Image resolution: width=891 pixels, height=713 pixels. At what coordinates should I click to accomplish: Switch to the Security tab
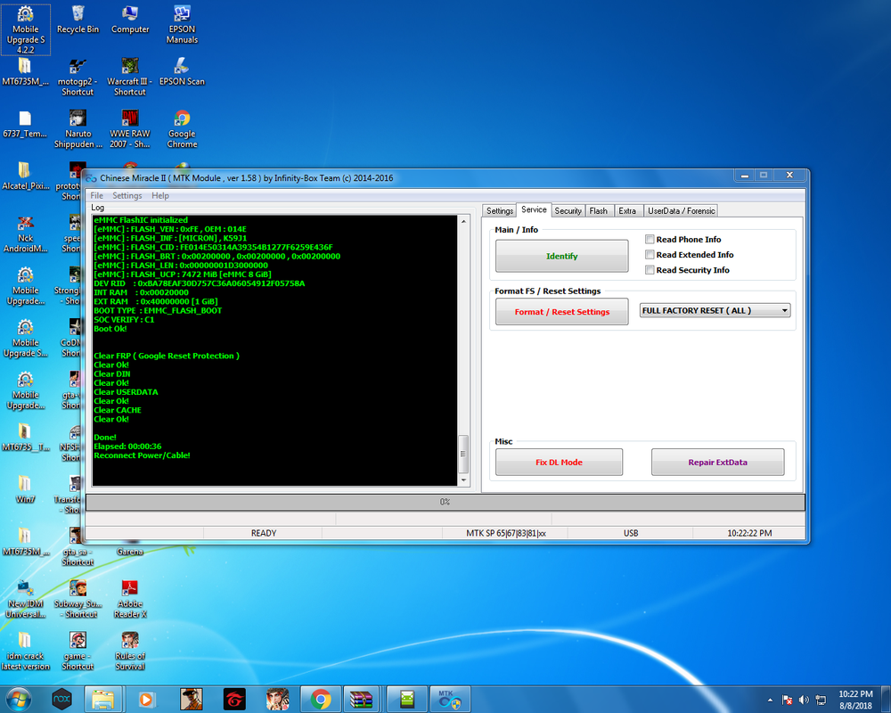[568, 211]
